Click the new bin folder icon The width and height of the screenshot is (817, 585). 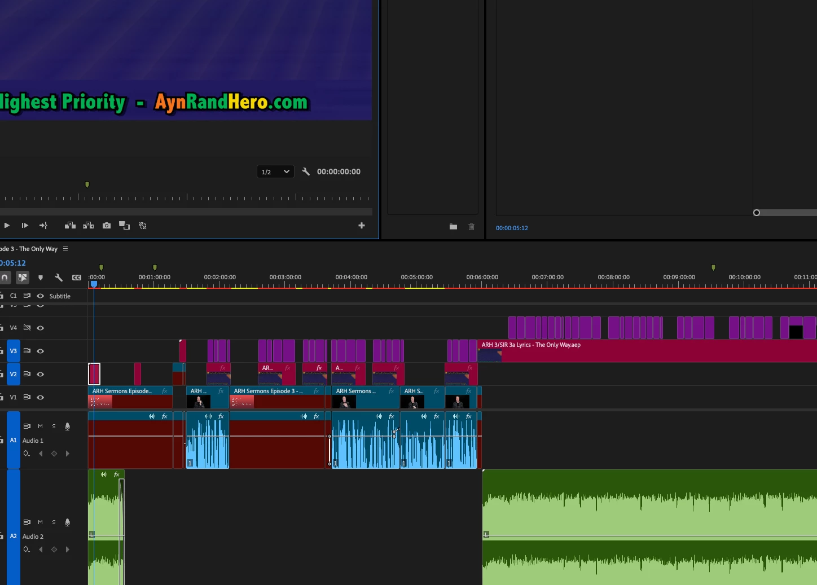pos(453,226)
